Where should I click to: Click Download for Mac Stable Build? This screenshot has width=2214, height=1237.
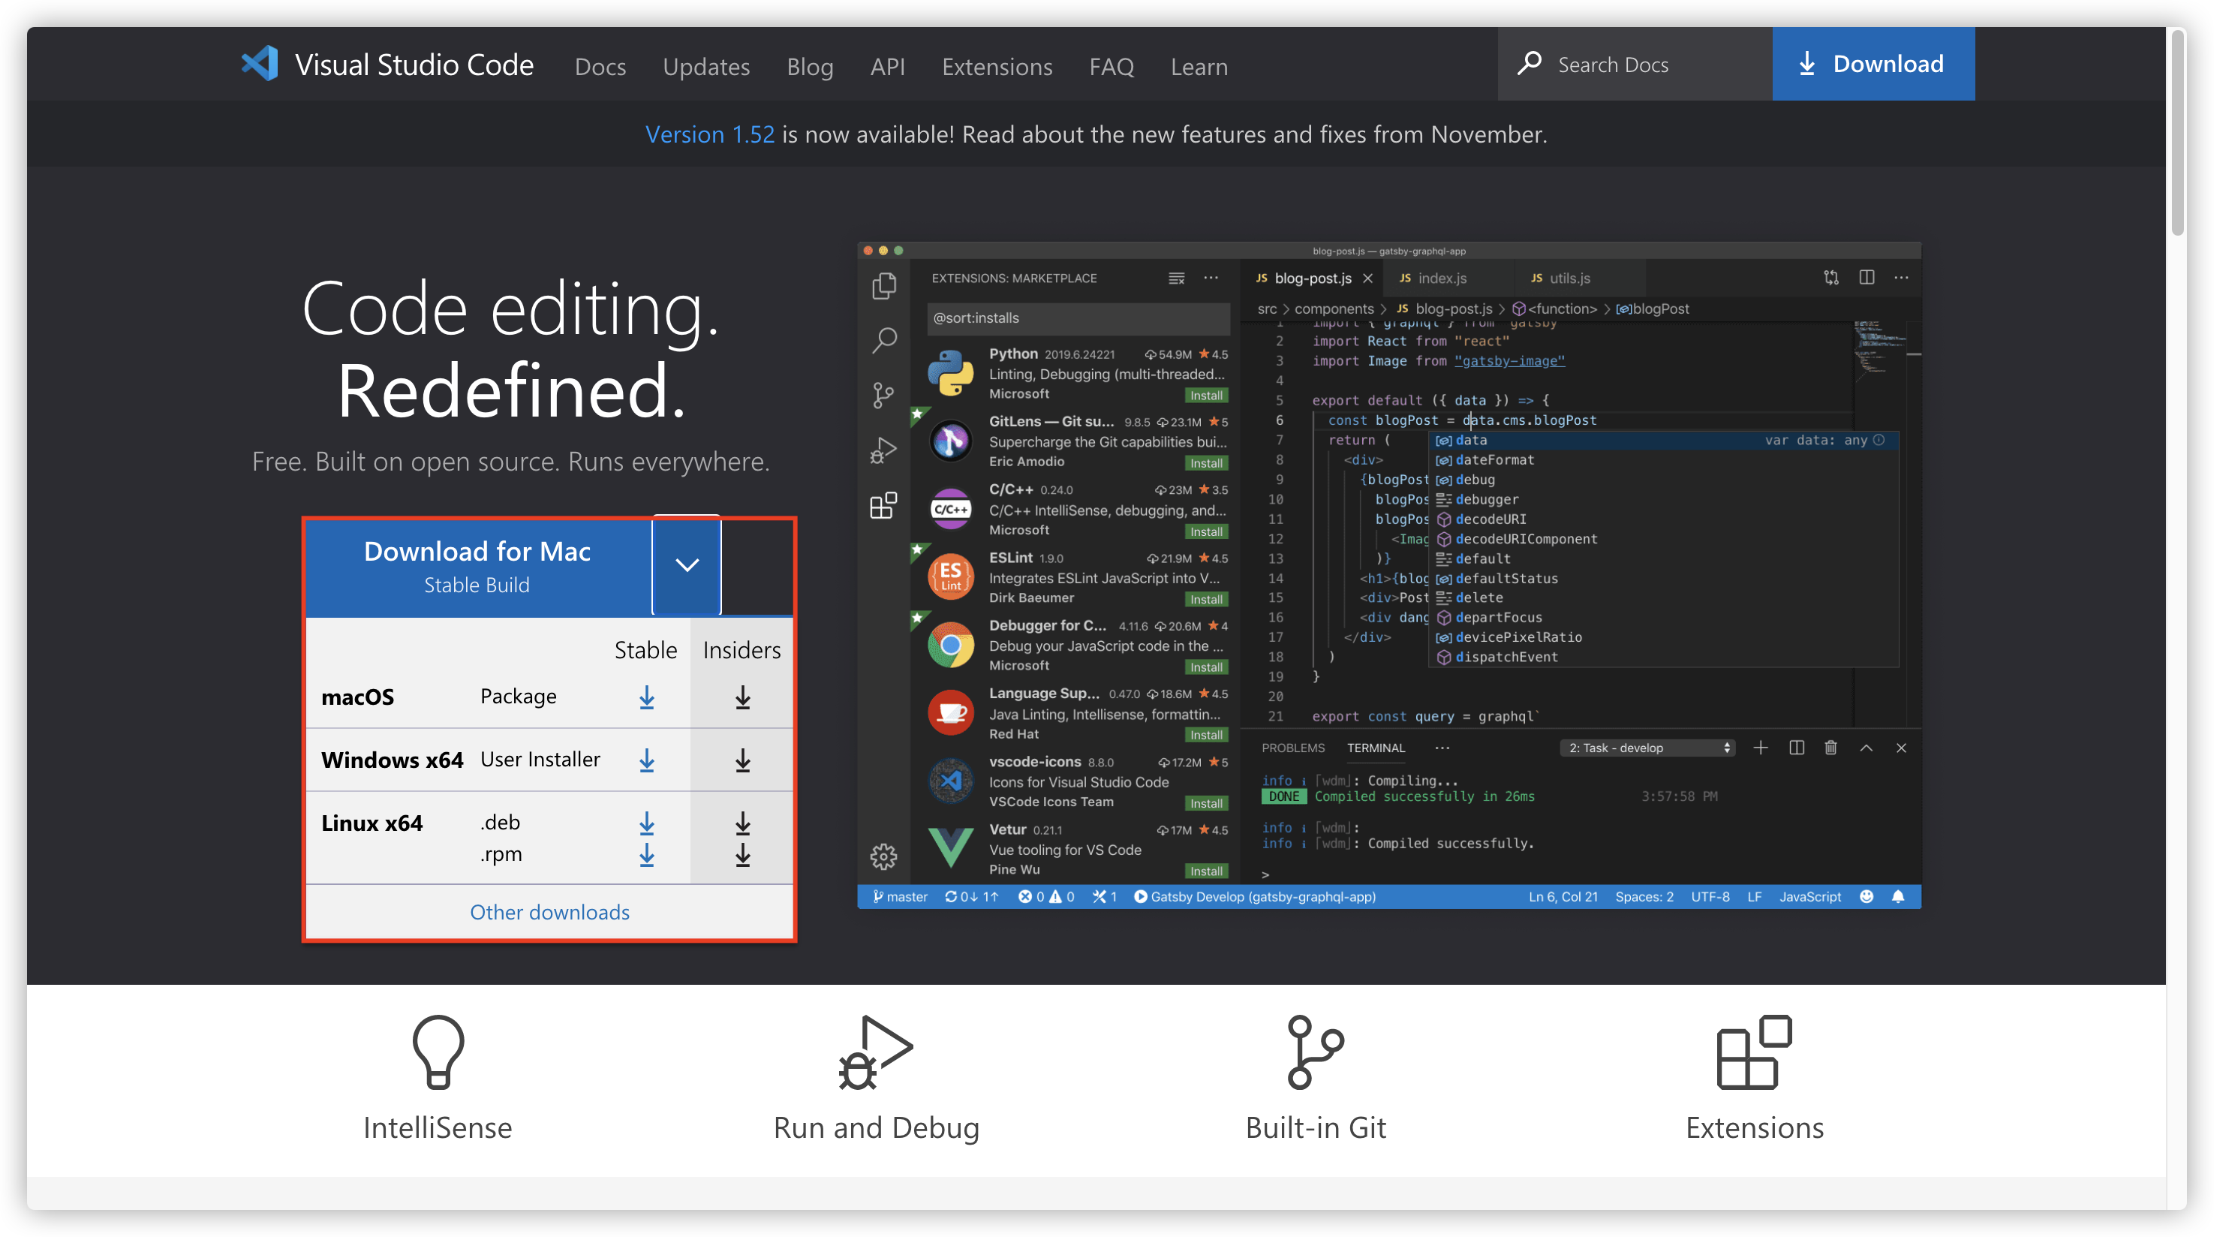(478, 567)
